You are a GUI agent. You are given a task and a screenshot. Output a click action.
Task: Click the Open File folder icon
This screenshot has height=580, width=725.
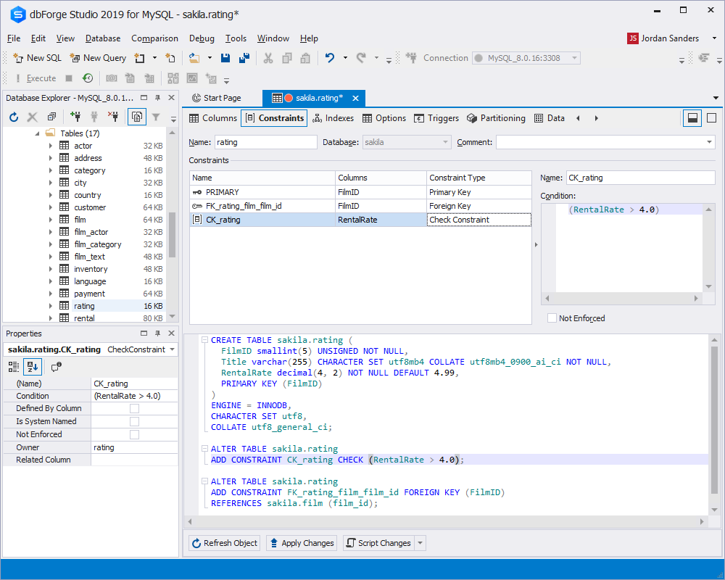pyautogui.click(x=194, y=58)
